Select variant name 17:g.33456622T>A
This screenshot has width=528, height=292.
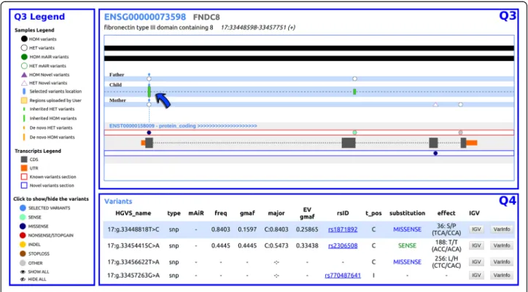coord(133,261)
